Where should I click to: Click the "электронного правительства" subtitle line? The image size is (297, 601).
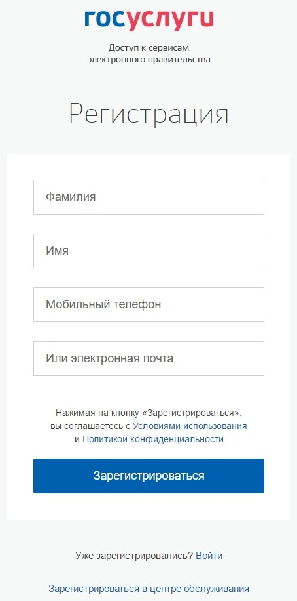(x=148, y=60)
